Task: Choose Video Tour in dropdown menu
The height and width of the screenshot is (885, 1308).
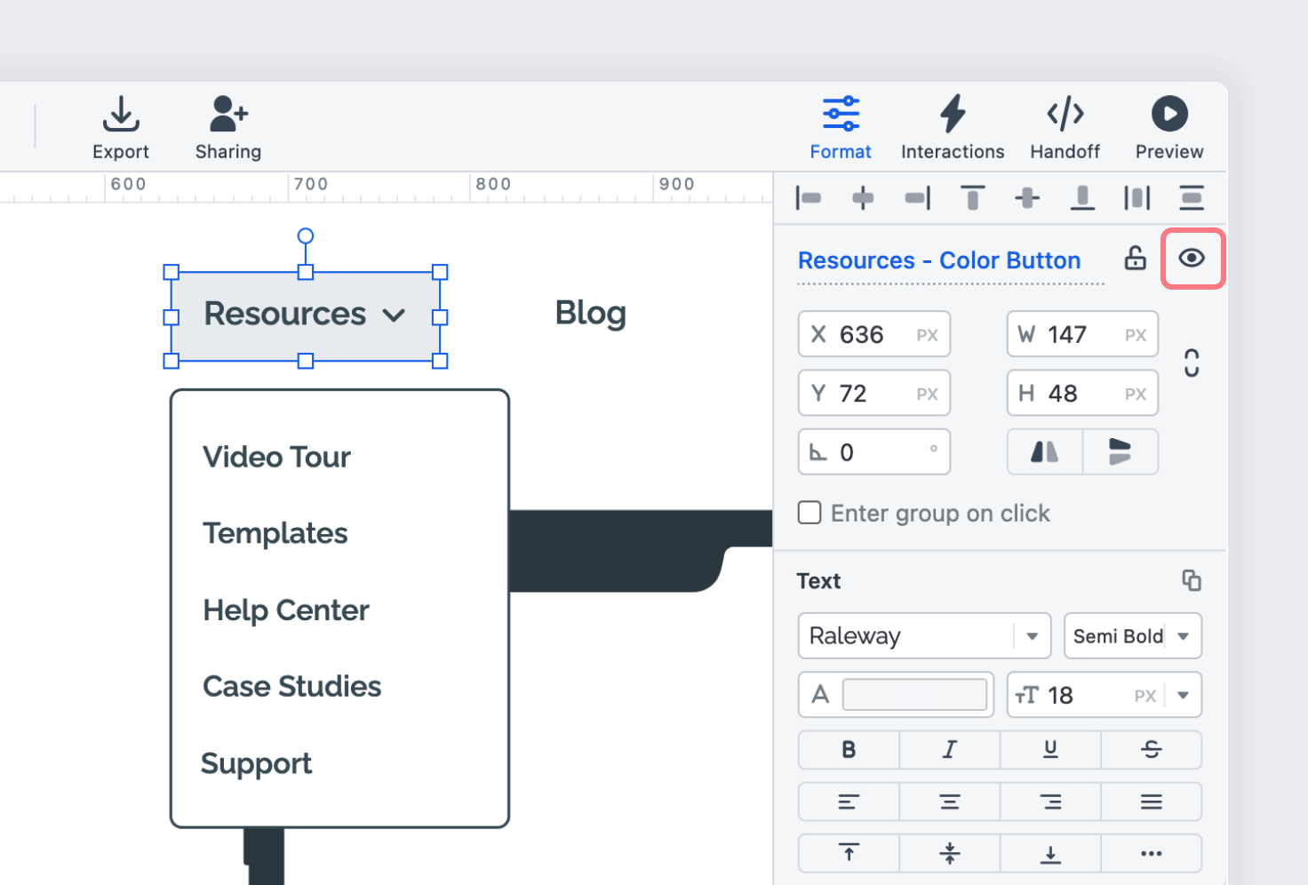Action: (277, 457)
